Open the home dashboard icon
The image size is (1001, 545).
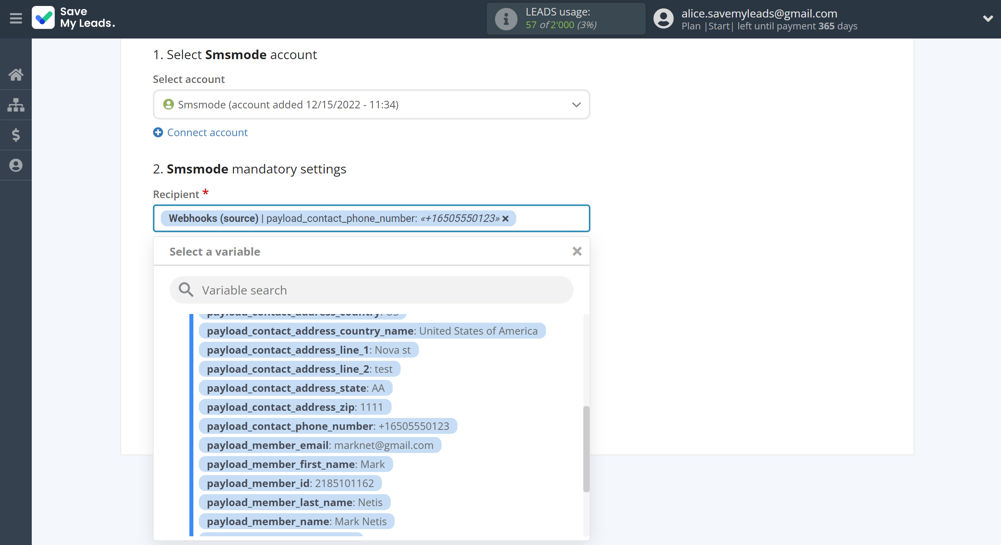(x=16, y=74)
